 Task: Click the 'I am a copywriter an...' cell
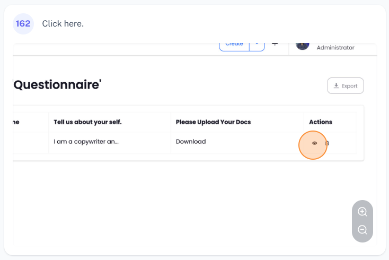point(86,142)
